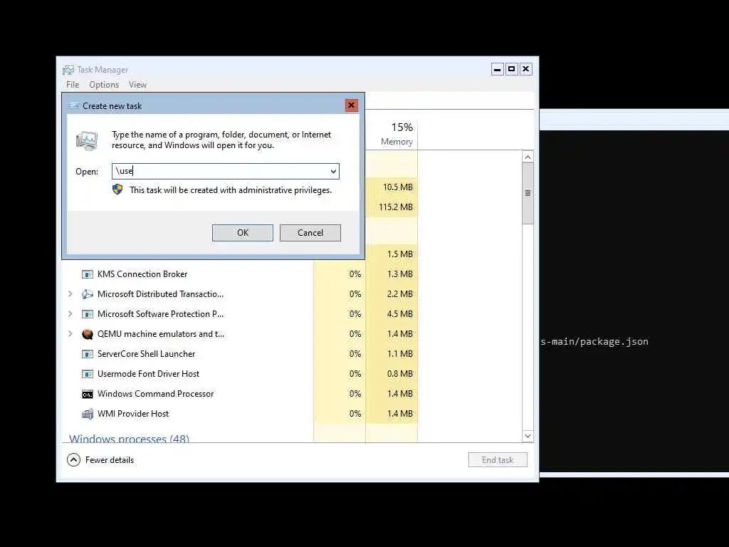Click the 4.5 MB memory value
Viewport: 729px width, 547px height.
pyautogui.click(x=400, y=314)
